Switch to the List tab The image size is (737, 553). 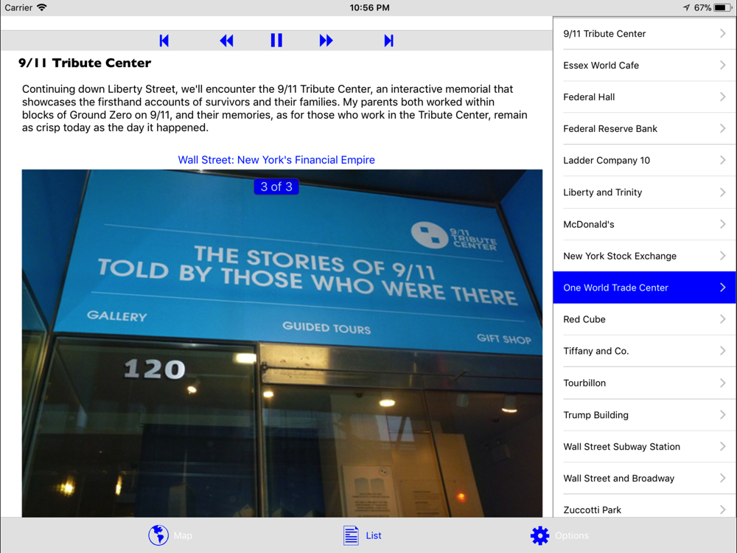coord(363,535)
